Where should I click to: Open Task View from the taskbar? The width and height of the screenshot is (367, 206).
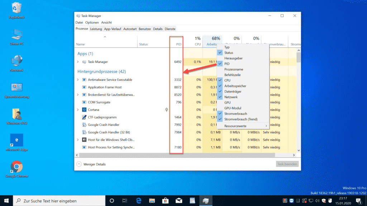point(125,201)
